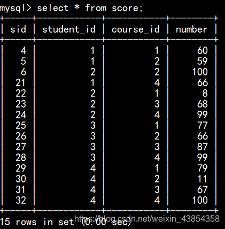This screenshot has width=225, height=229.
Task: Click number value 100 in sid 6 row
Action: point(200,72)
